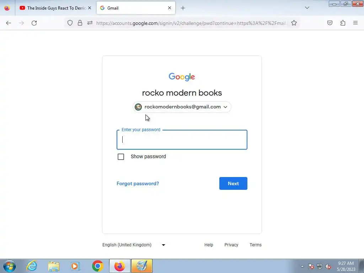Open the English (United Kingdom) language dropdown
The image size is (364, 273).
click(134, 245)
